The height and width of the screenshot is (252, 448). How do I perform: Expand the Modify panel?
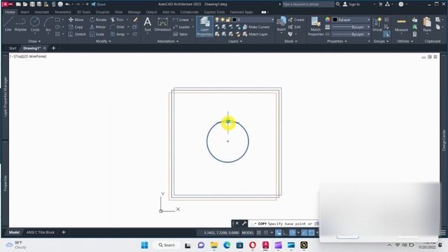[104, 41]
